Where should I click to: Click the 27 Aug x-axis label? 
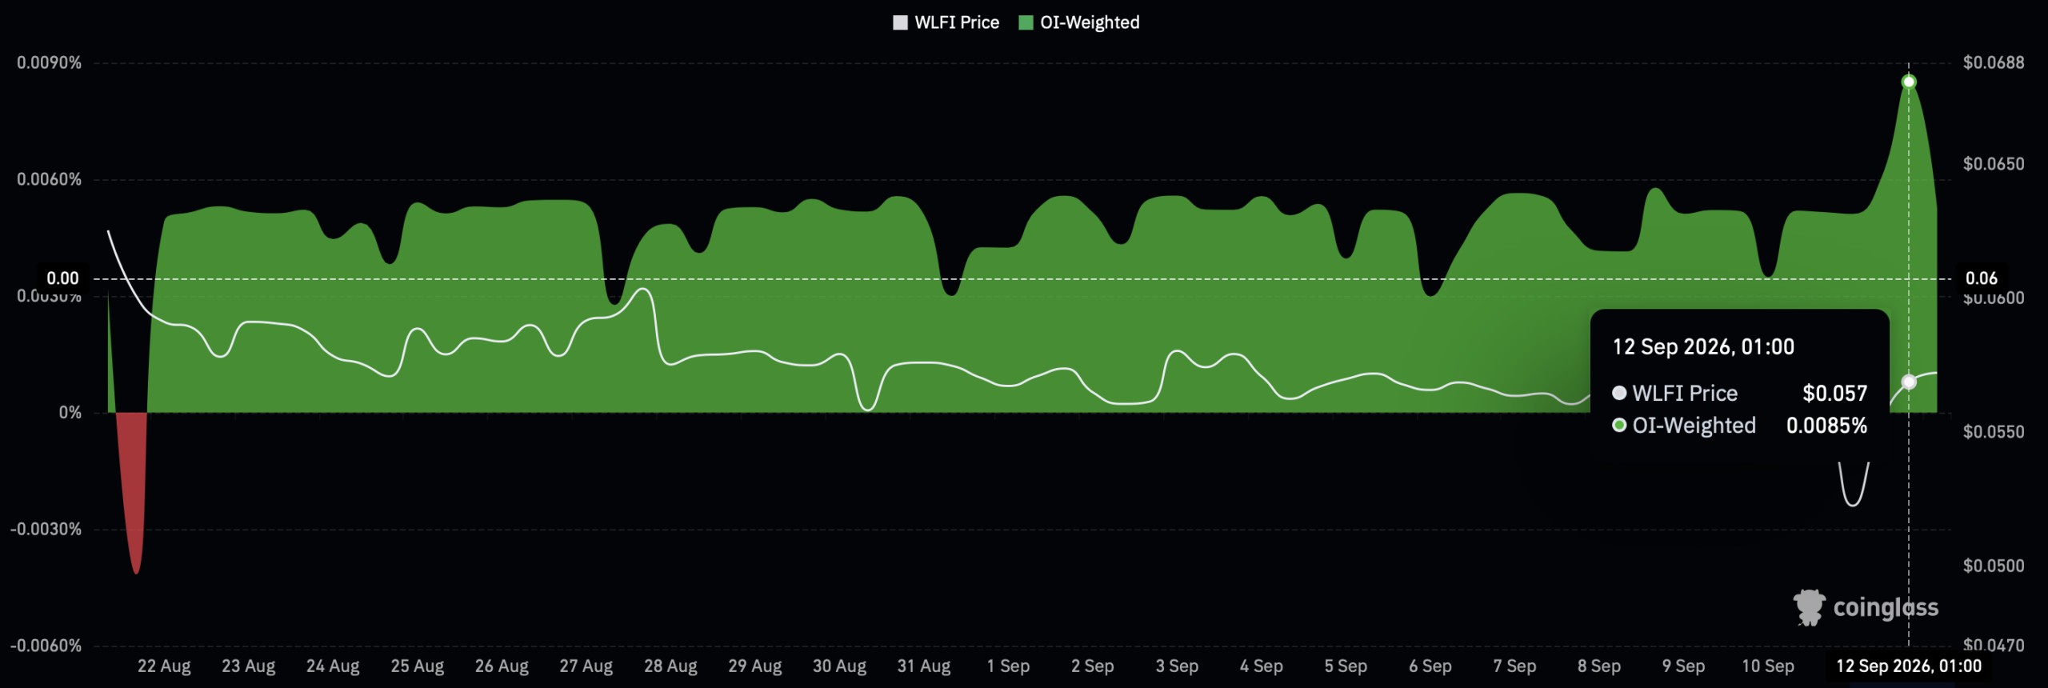586,666
